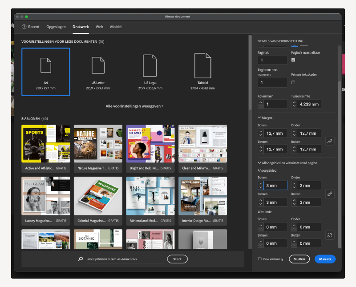Click Alle voorinstellingen weergeven
Image resolution: width=356 pixels, height=287 pixels.
pos(134,107)
